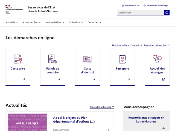Click the Passeport booklet icon
175x131 pixels.
[122, 59]
